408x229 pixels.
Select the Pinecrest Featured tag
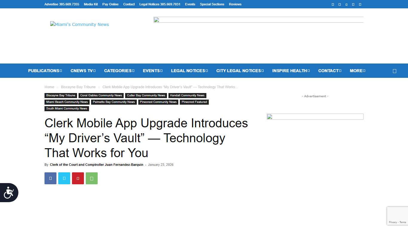(194, 102)
